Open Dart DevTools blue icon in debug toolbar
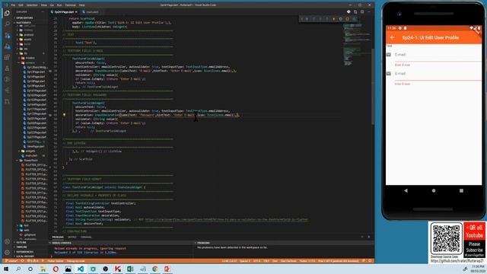This screenshot has height=274, width=487. pos(354,19)
